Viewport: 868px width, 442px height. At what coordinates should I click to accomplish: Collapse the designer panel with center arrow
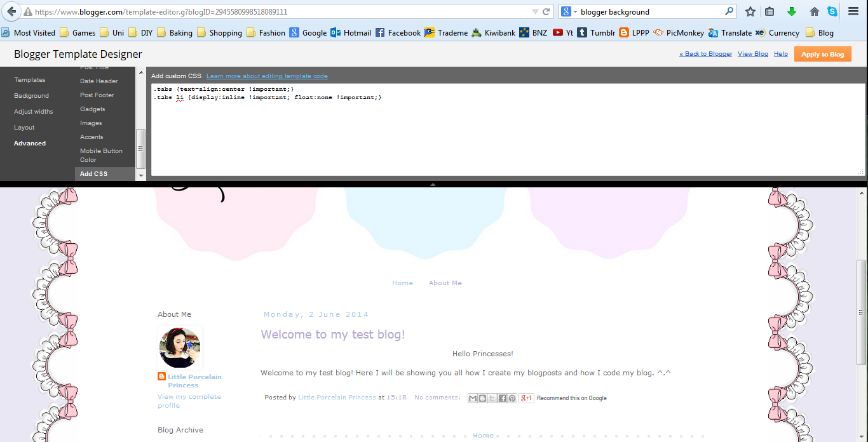[x=433, y=184]
